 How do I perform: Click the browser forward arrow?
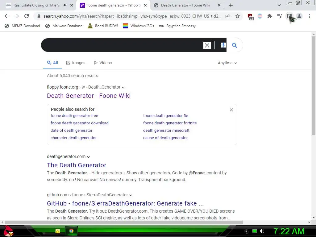click(x=17, y=16)
